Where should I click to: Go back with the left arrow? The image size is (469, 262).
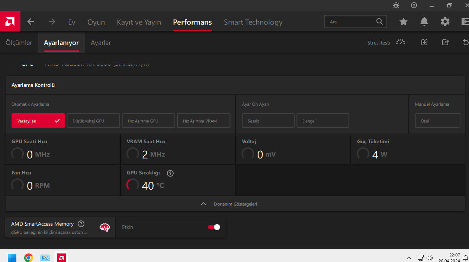[x=30, y=22]
